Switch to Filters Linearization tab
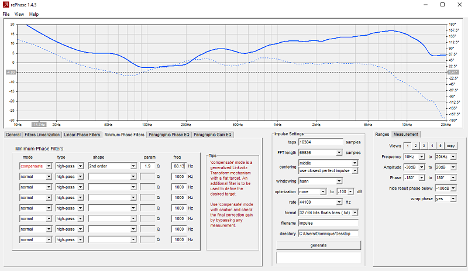Screen dimensions: 468x271 (42, 135)
